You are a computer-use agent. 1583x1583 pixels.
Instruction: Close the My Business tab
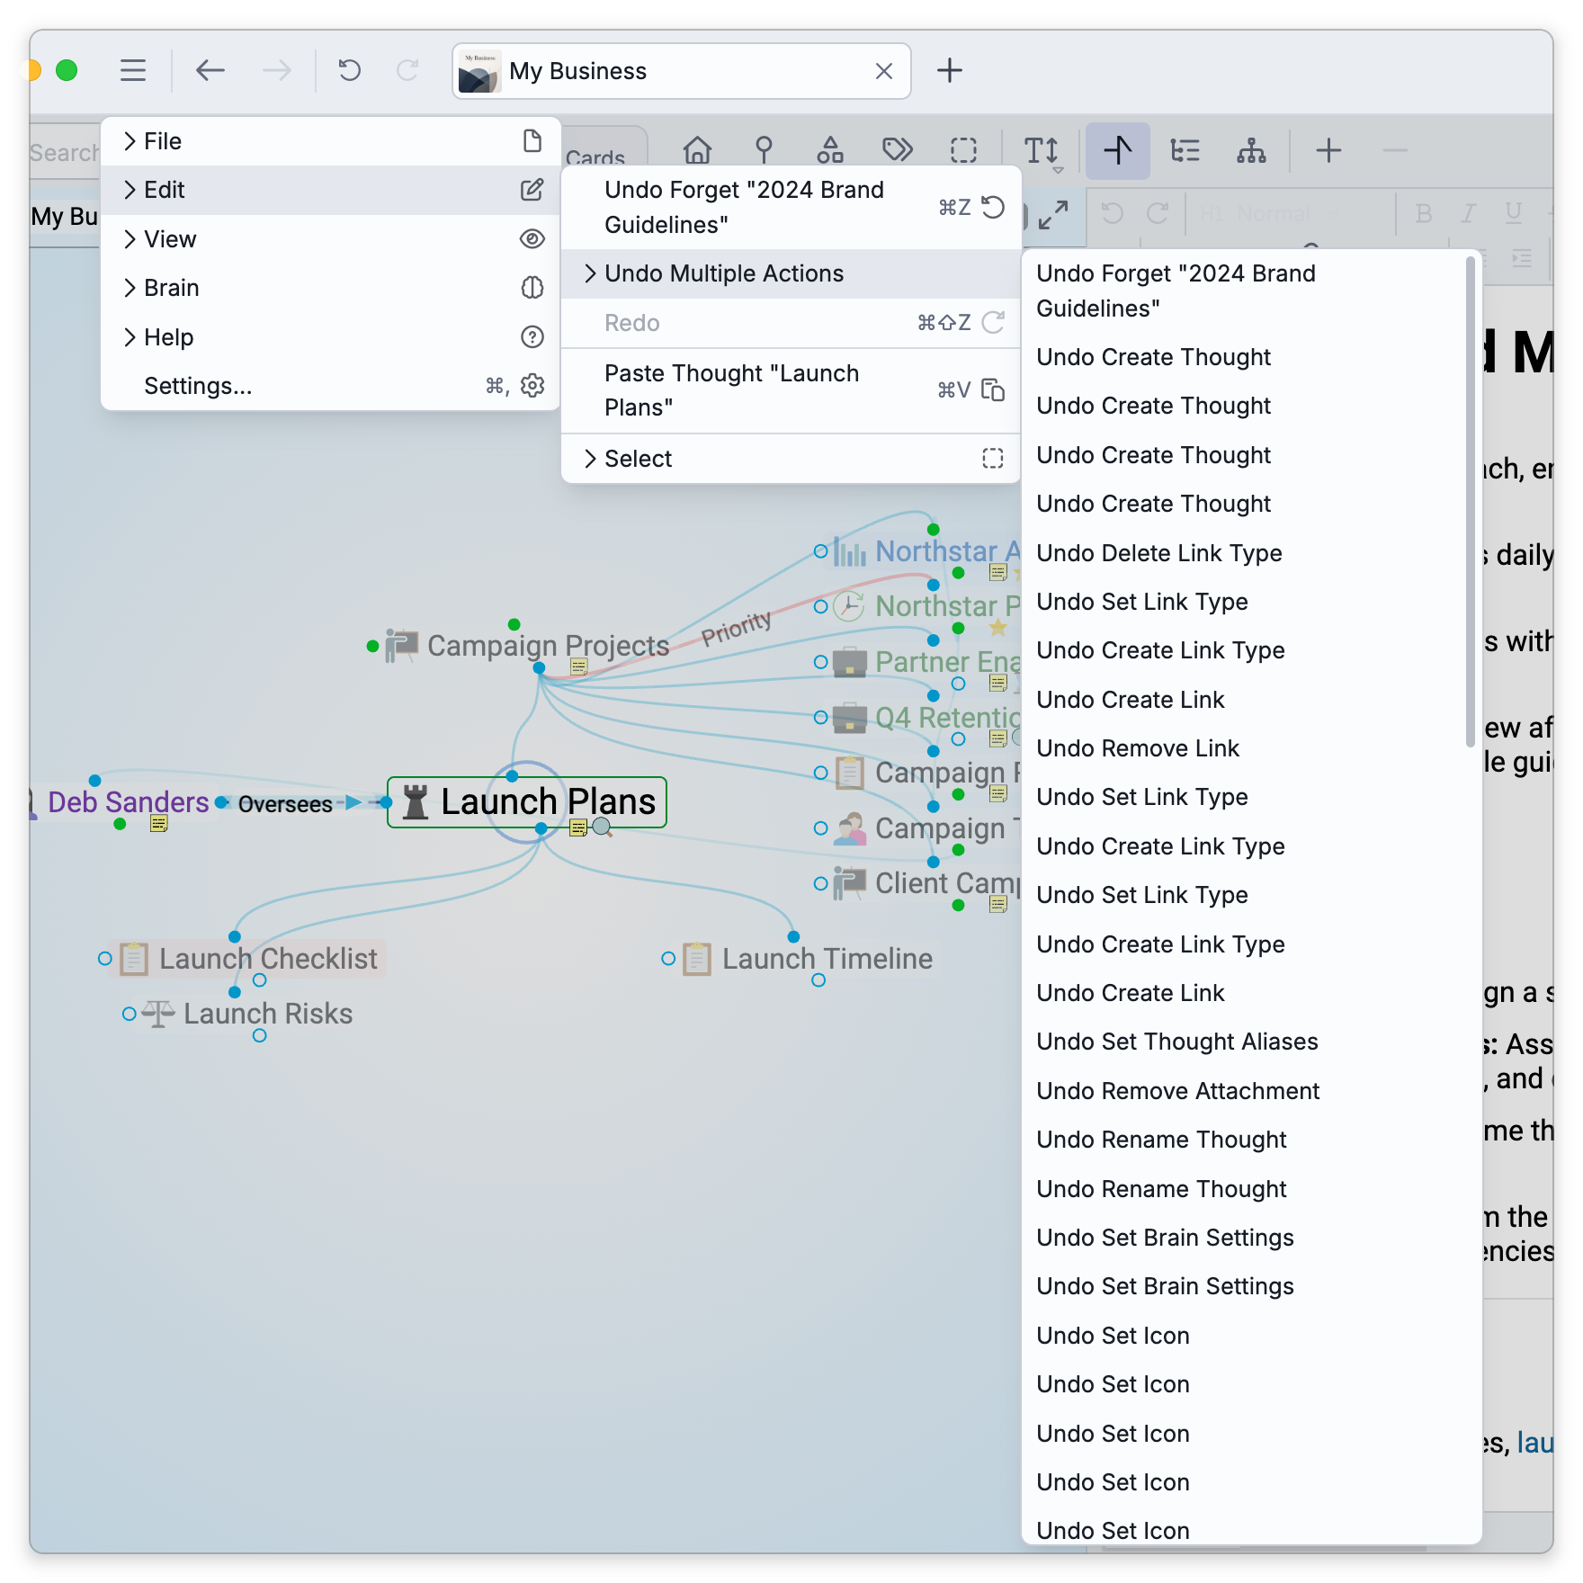884,71
